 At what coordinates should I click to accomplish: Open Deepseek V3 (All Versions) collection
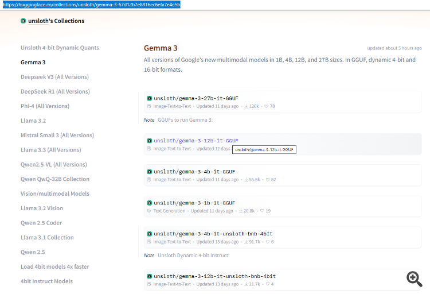click(54, 77)
